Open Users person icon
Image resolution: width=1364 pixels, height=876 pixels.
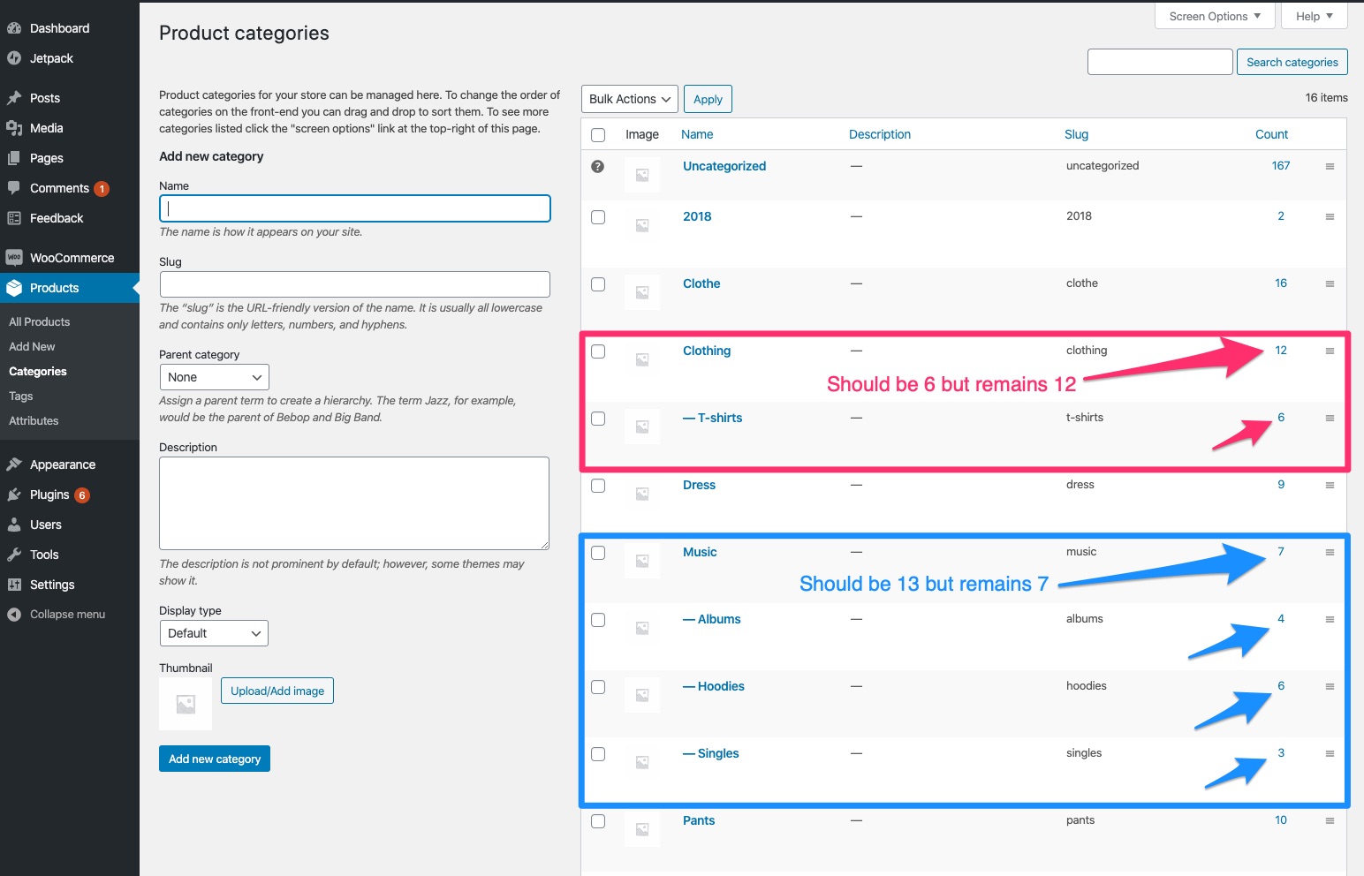14,525
